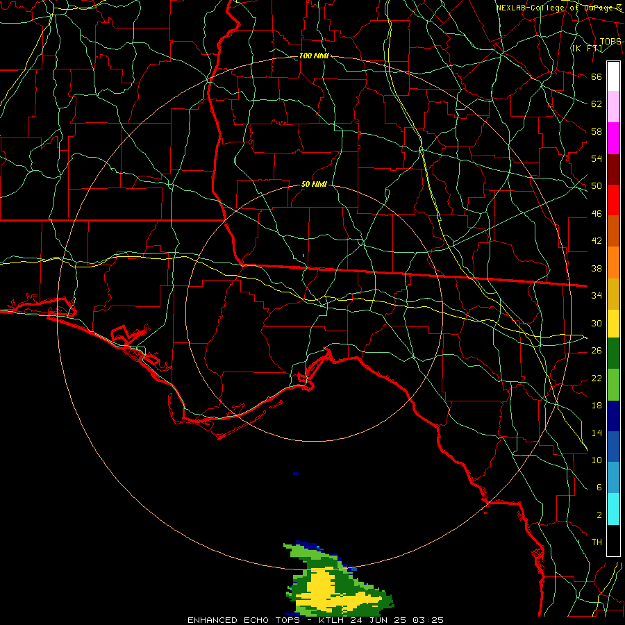Click the [K FT] units label

tap(587, 48)
